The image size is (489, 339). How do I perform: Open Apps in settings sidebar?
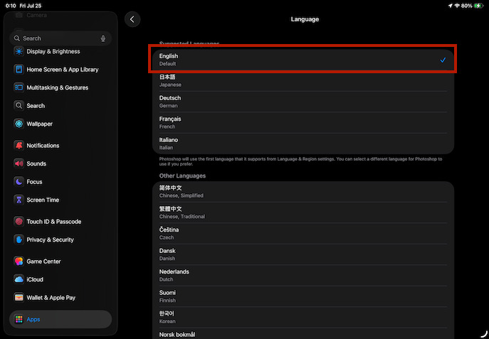tap(61, 319)
